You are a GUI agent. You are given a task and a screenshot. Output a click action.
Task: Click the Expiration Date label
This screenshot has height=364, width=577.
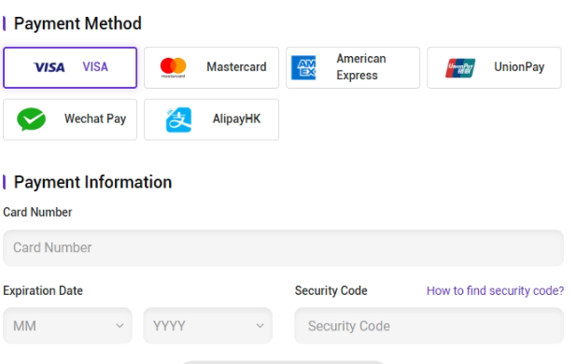43,291
